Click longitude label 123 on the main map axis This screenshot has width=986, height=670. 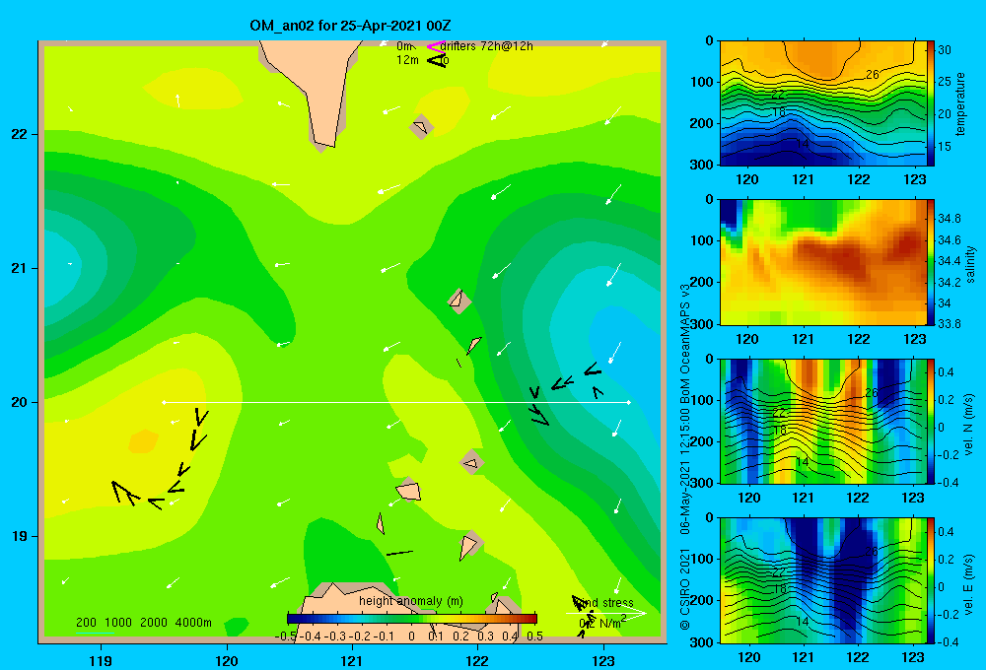pos(603,660)
